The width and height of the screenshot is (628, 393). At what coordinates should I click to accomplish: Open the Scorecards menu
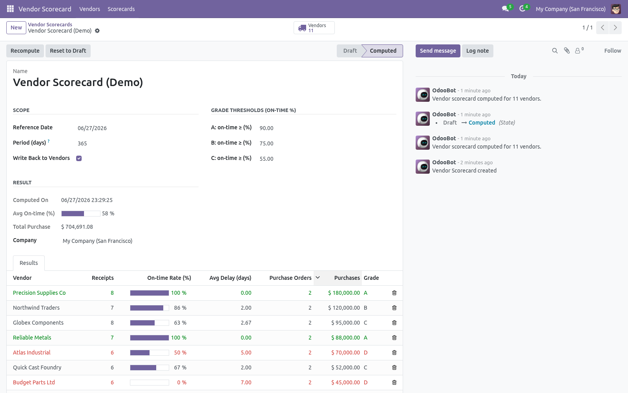(121, 9)
